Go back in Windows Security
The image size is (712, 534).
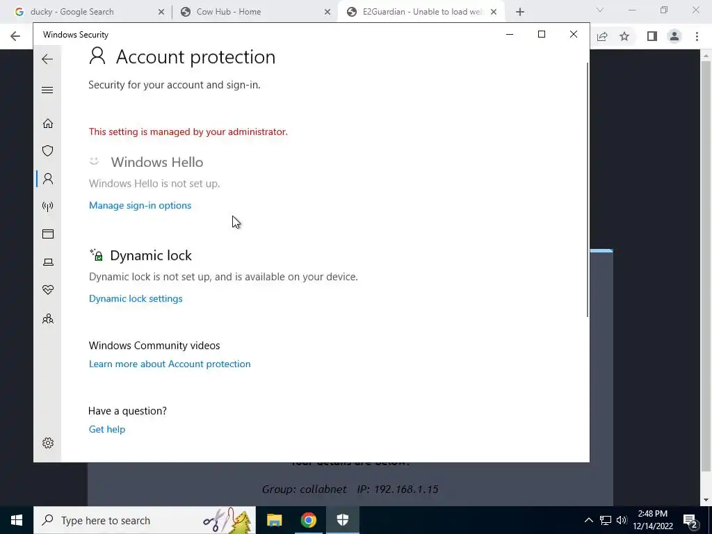47,59
